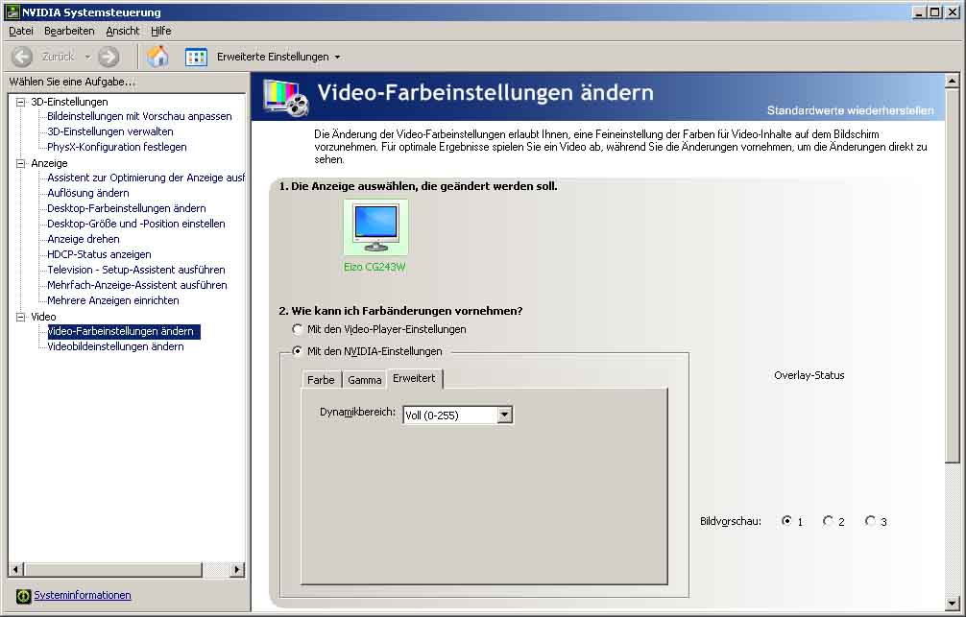Open the Hilfe menu
Screen dimensions: 966x617
point(160,31)
